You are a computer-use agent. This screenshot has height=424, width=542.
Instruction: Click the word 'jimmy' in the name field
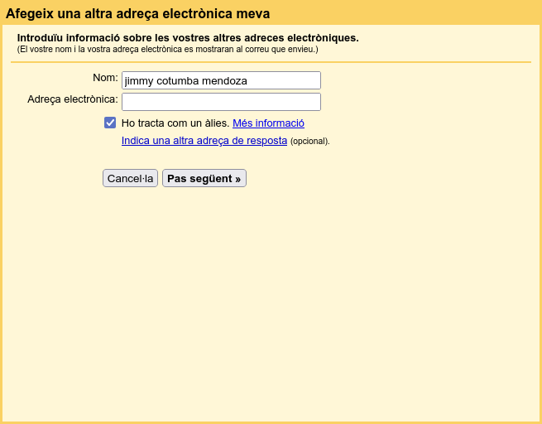coord(137,81)
